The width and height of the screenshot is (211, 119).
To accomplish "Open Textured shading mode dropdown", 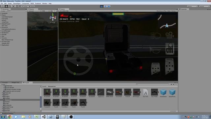I will pos(34,11).
